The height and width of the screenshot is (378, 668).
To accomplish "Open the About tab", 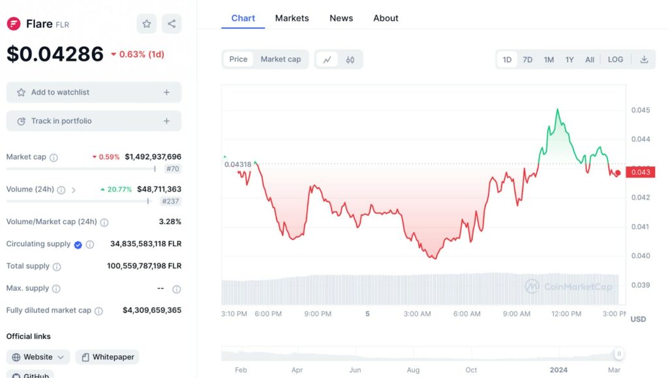I will tap(386, 18).
